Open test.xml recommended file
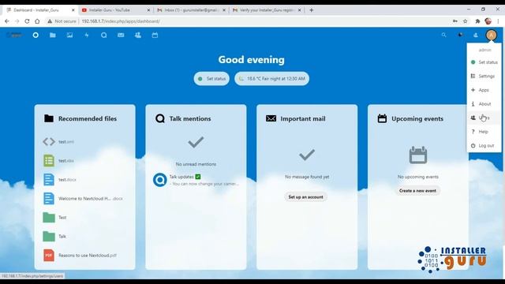 click(x=84, y=142)
